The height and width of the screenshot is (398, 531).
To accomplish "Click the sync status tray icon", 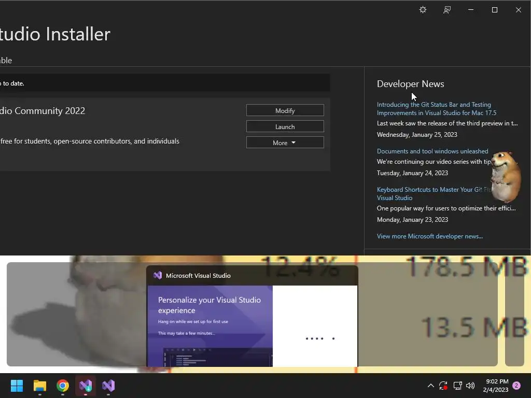I will (x=443, y=386).
